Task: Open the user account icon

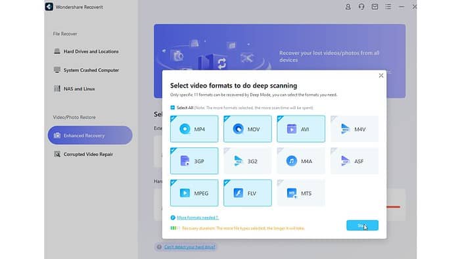Action: pos(348,7)
